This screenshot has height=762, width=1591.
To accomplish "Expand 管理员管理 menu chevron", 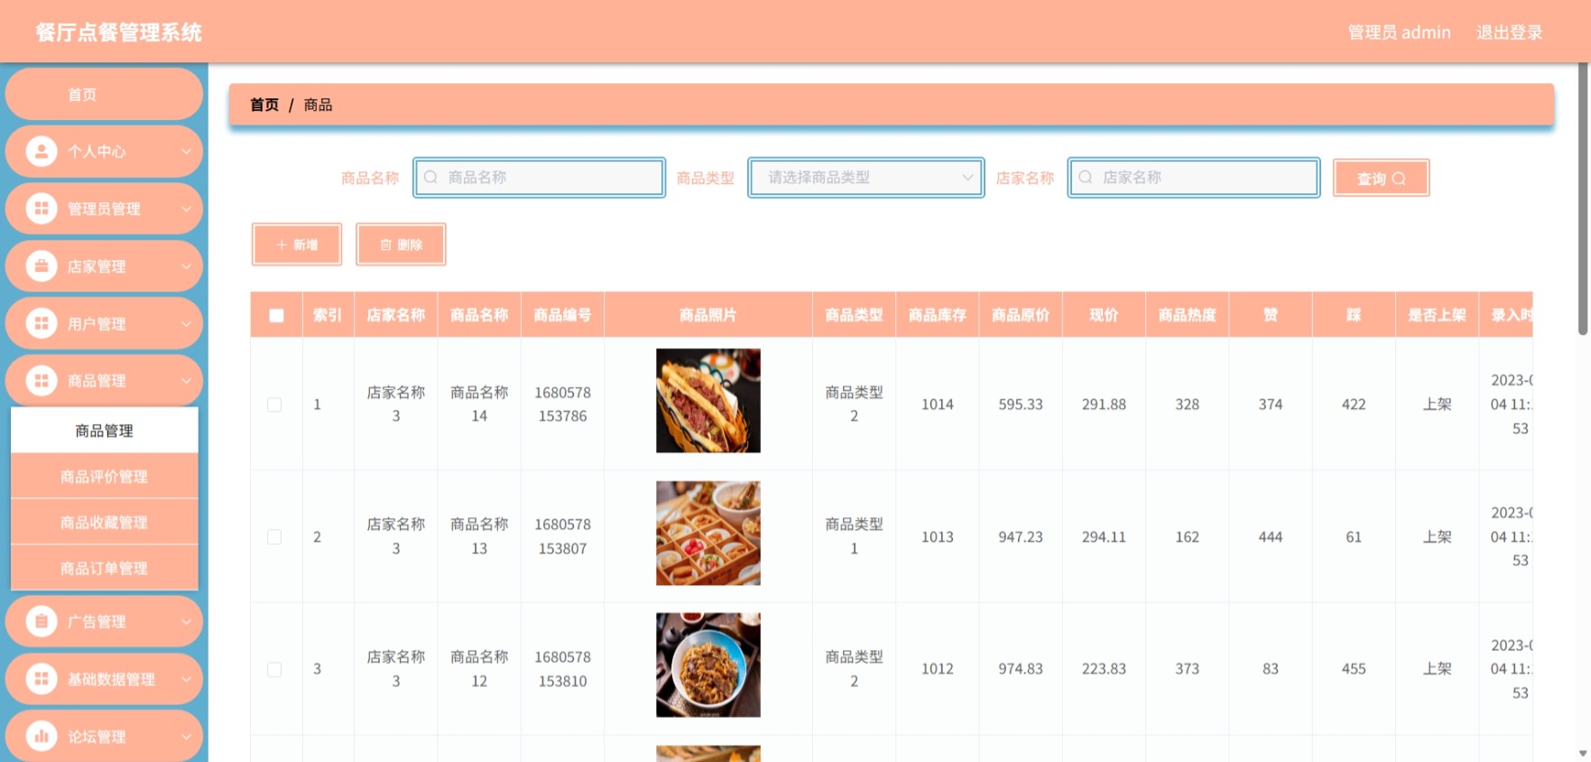I will tap(186, 209).
